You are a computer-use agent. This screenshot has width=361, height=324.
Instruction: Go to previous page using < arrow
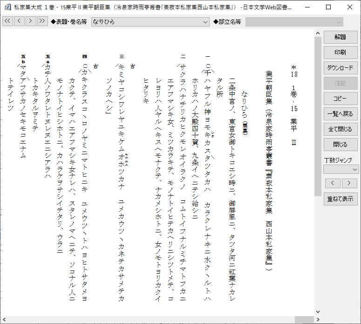point(19,21)
